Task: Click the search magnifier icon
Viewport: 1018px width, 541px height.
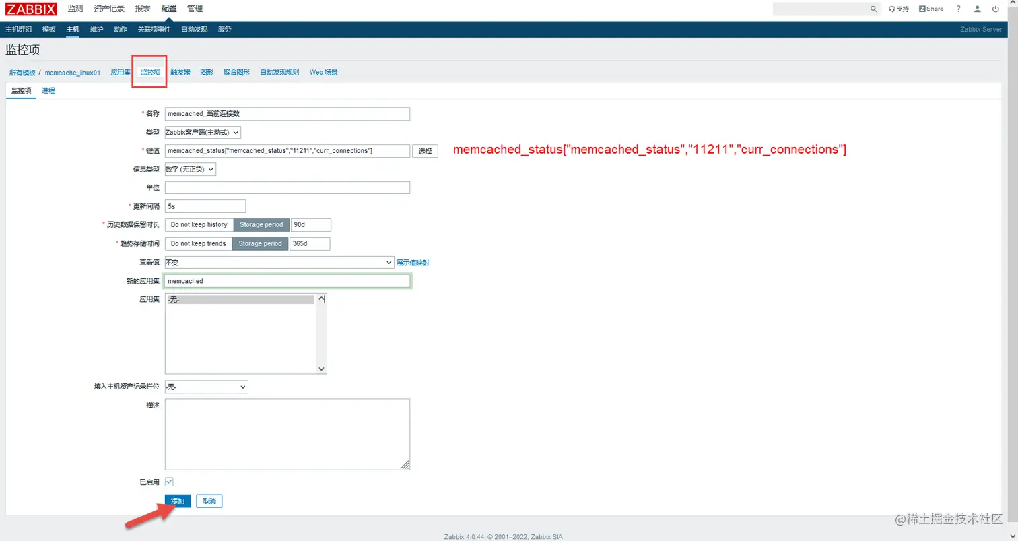Action: point(874,9)
